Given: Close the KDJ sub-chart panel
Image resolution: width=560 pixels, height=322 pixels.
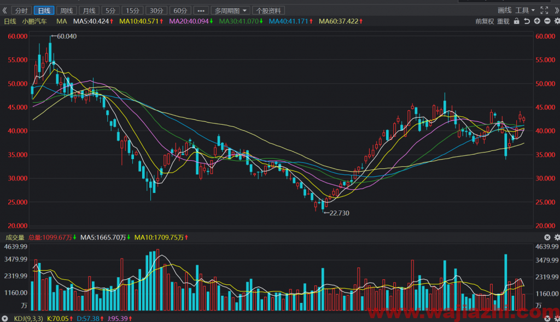Looking at the screenshot, I should pos(547,318).
